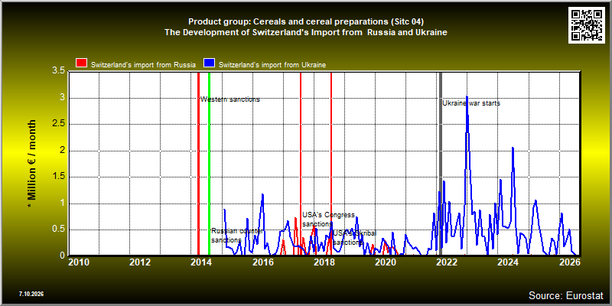Click the chart title "Product group: Cereals" line
The image size is (612, 306).
(x=306, y=21)
